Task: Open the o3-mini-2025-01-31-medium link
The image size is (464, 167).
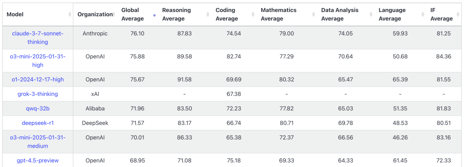Action: [37, 142]
